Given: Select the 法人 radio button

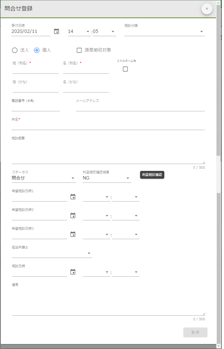Looking at the screenshot, I should click(15, 50).
